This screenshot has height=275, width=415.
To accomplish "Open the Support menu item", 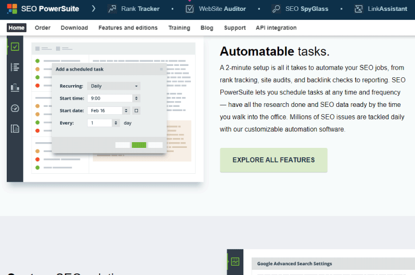I will [x=235, y=27].
